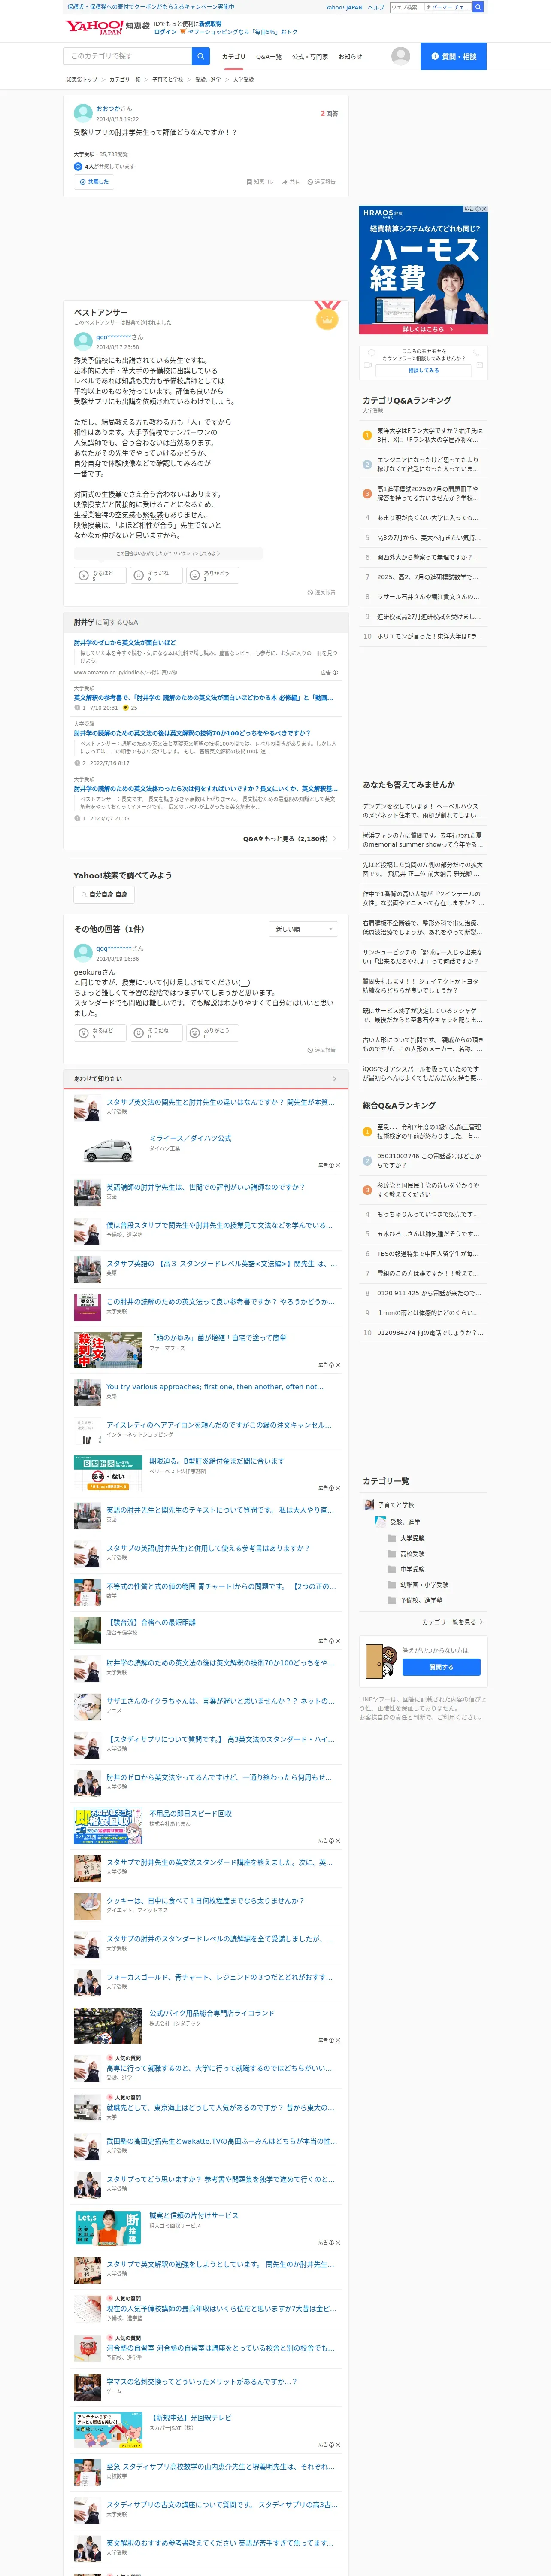Click 違反報告 under the best answer
551x2576 pixels.
pos(321,592)
